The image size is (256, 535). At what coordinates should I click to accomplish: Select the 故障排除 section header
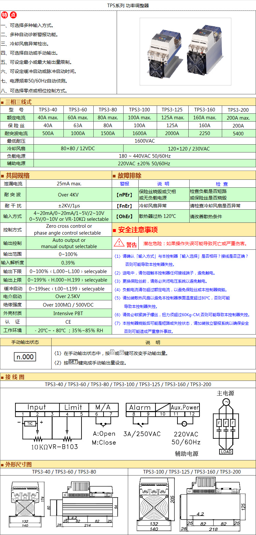pyautogui.click(x=129, y=175)
